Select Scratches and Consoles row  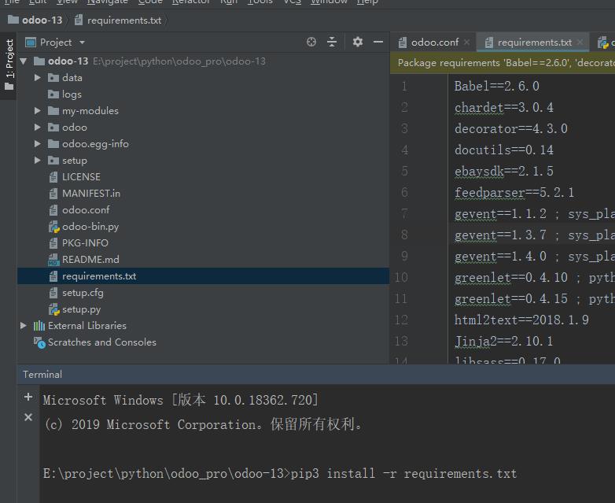(x=203, y=342)
